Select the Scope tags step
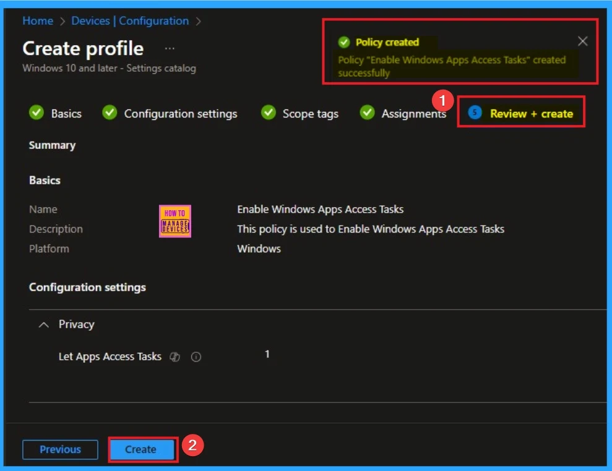The image size is (612, 471). (310, 114)
